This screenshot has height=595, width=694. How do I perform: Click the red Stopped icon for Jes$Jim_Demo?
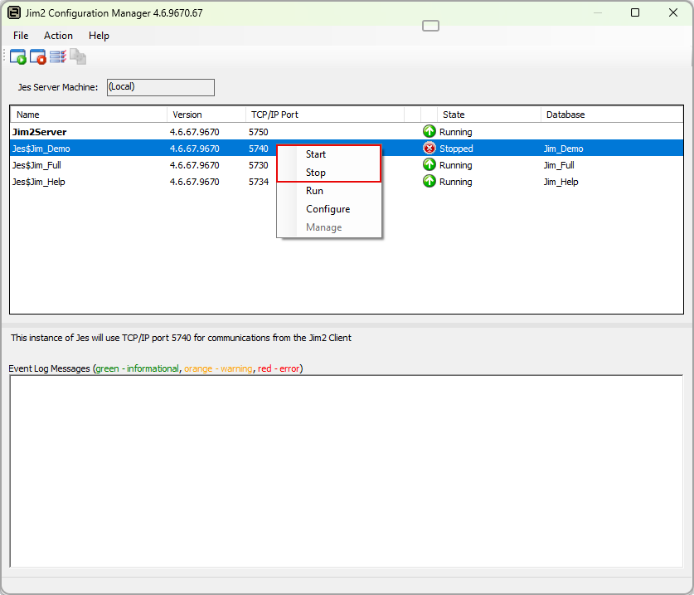(x=430, y=149)
